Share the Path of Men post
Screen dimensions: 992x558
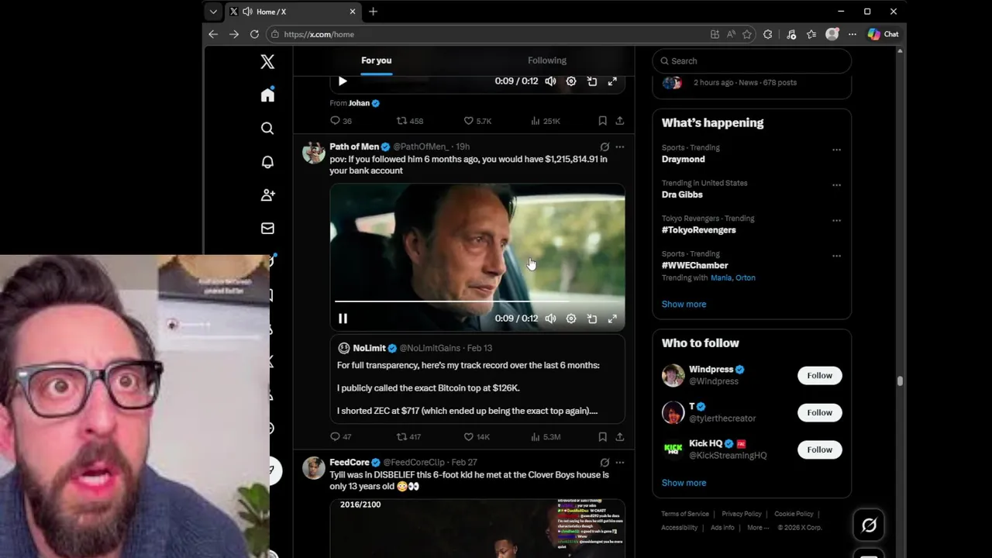click(x=620, y=437)
